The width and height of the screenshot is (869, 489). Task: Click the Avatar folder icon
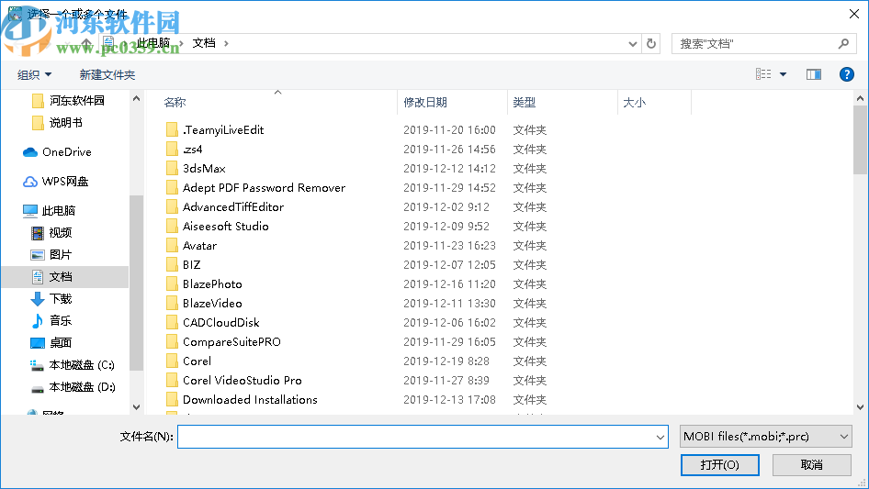click(172, 245)
